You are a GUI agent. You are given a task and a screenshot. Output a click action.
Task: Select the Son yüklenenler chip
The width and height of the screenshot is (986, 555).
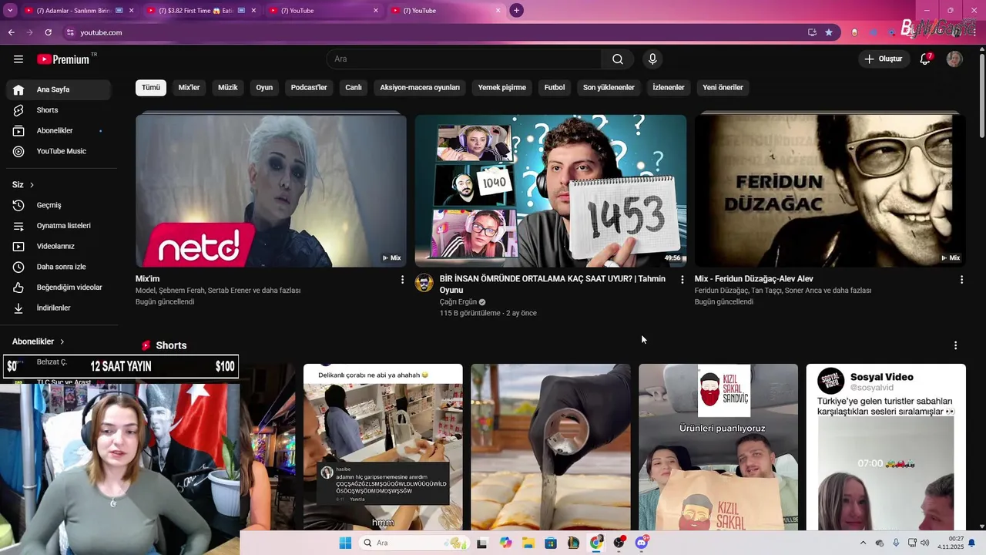[x=609, y=88]
